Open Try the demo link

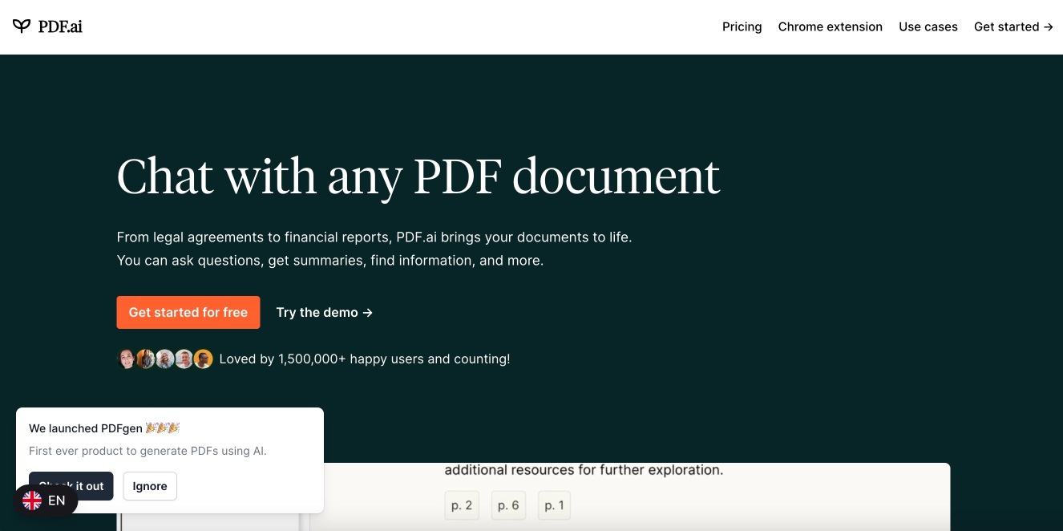(x=325, y=312)
